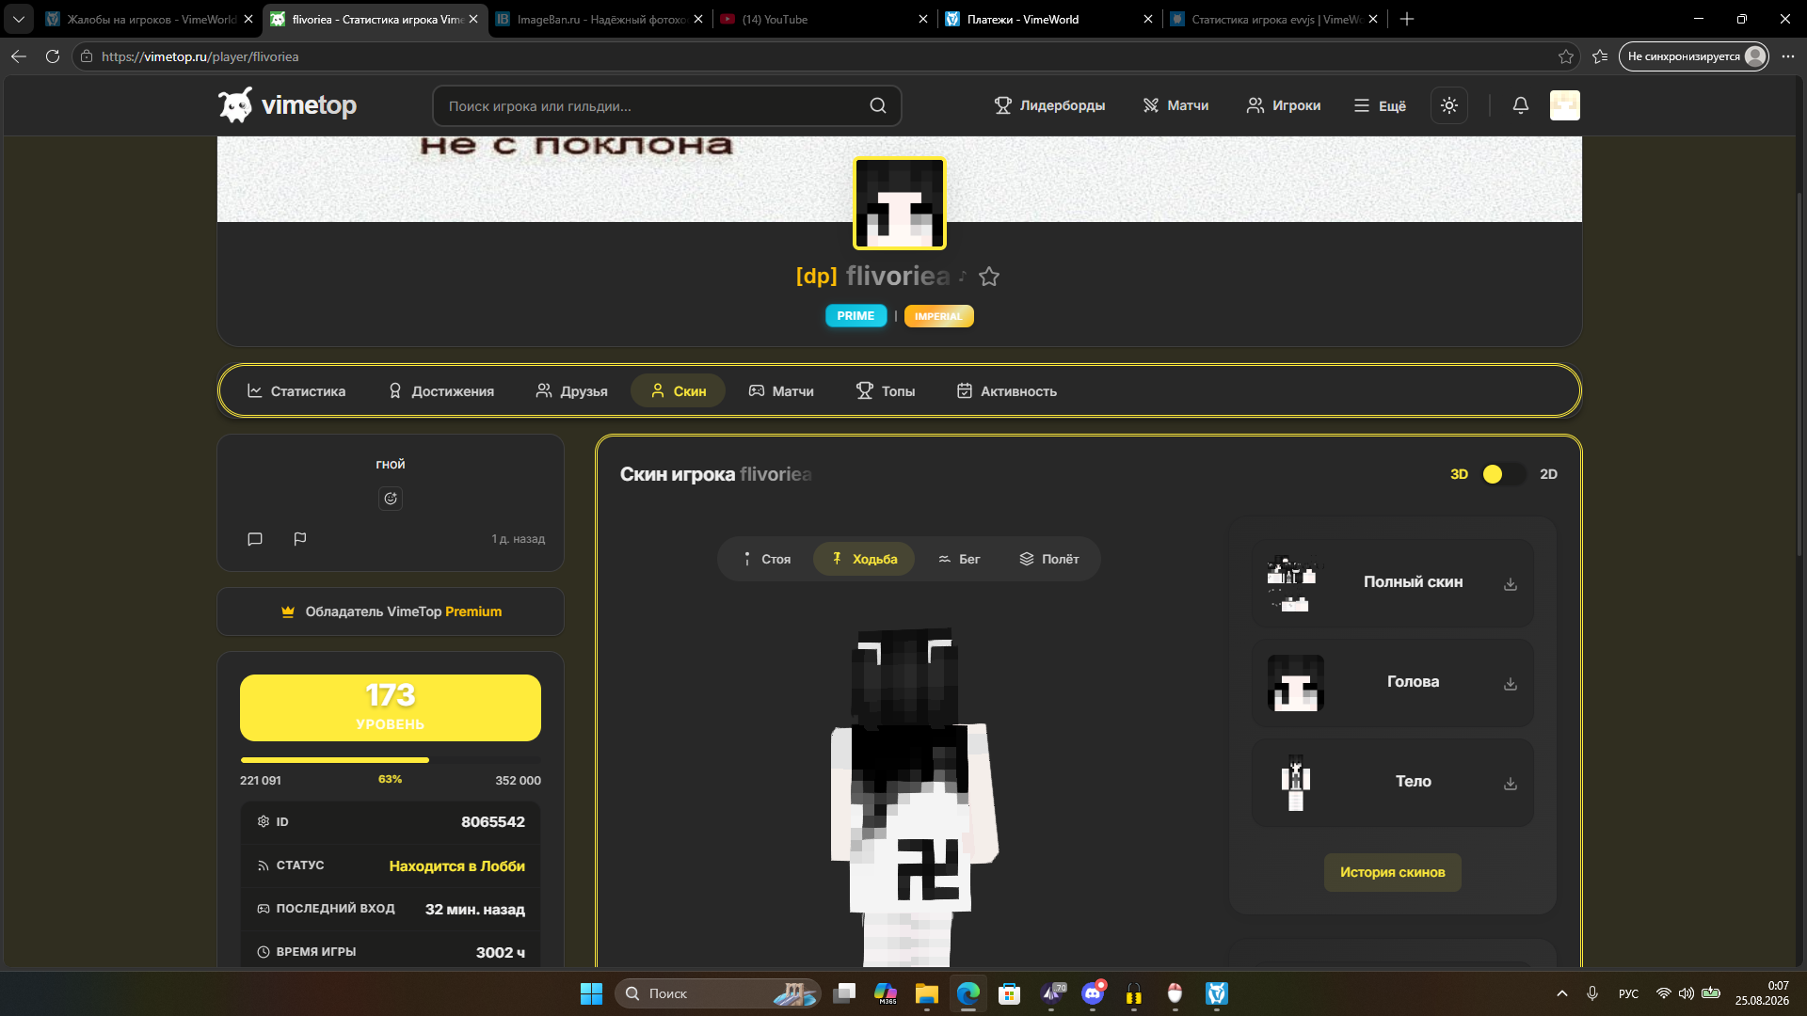This screenshot has height=1016, width=1807.
Task: Click the page vertical scrollbar
Action: click(1799, 376)
